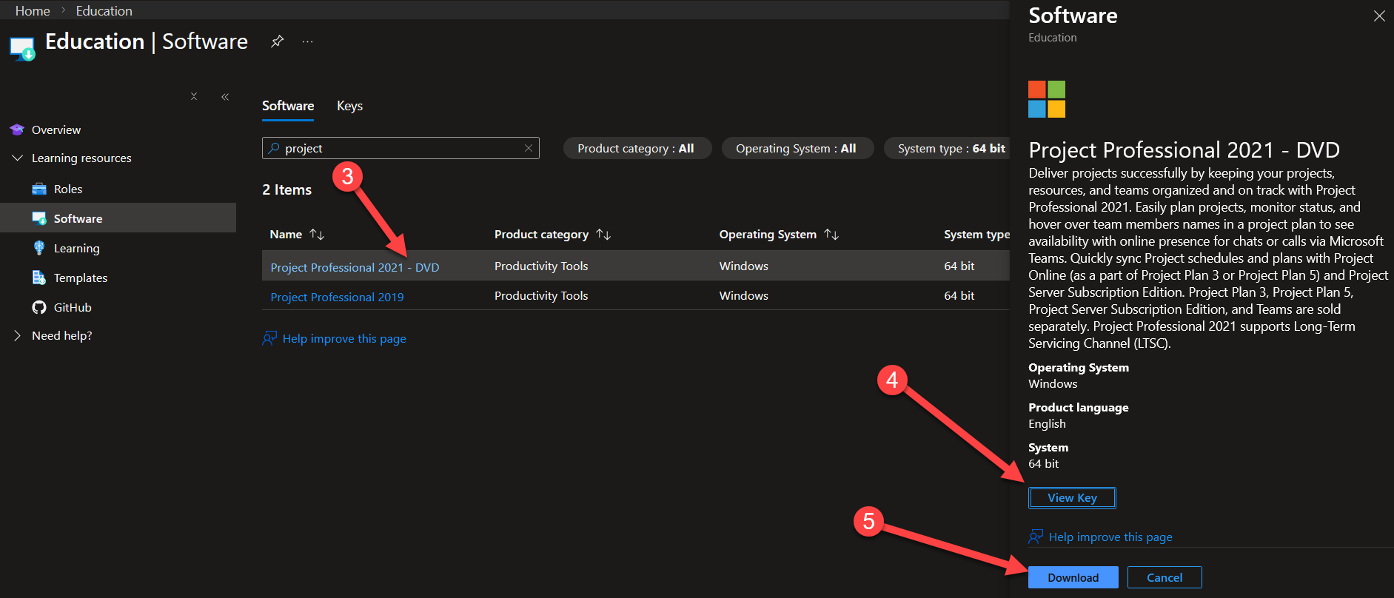Viewport: 1394px width, 598px height.
Task: Click the Cancel button
Action: click(x=1165, y=577)
